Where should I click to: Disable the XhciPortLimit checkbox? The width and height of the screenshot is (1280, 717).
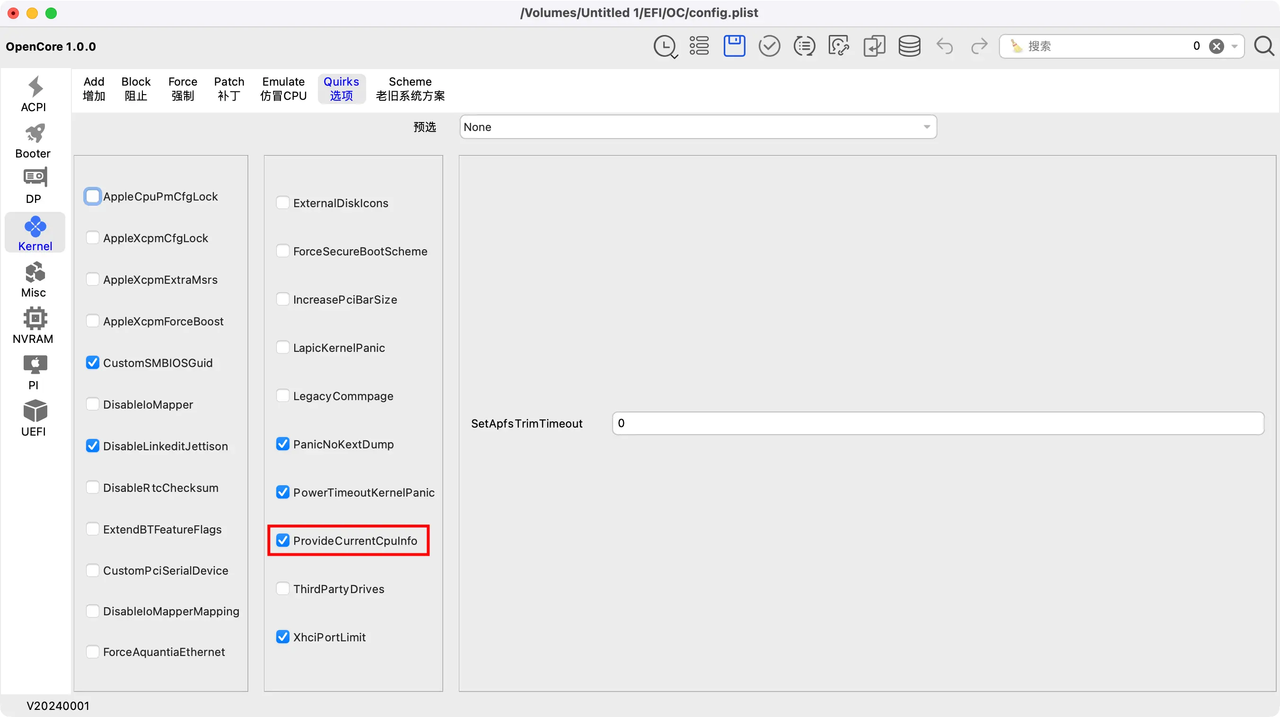click(283, 637)
